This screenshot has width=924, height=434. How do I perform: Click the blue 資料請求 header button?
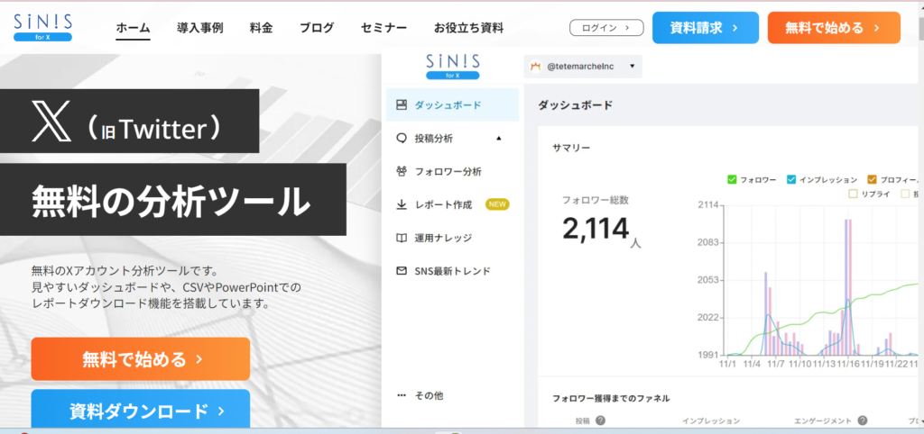[706, 28]
